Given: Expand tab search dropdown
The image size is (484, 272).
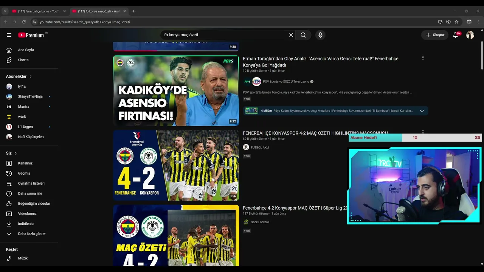Looking at the screenshot, I should [5, 11].
